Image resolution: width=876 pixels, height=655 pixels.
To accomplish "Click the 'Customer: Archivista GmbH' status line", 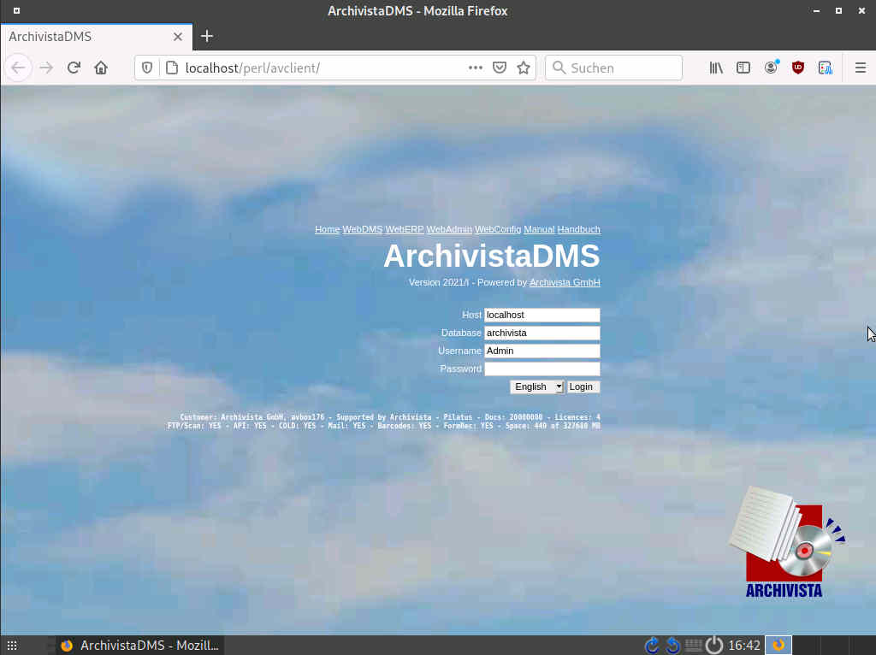I will coord(390,417).
